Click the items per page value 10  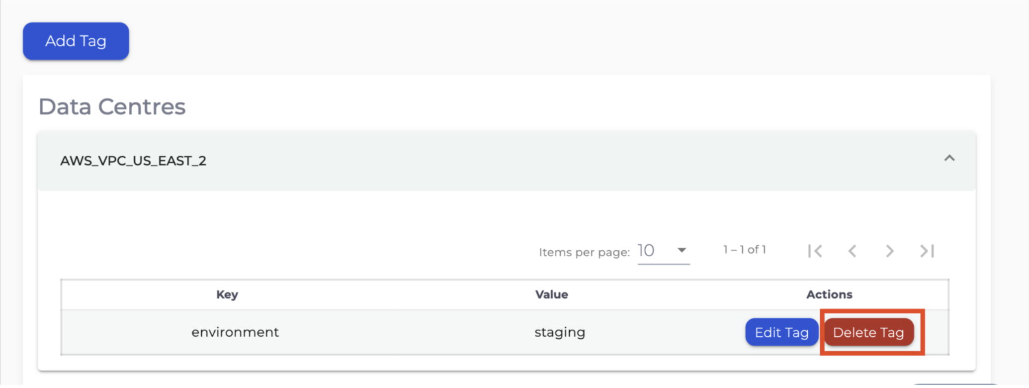646,251
